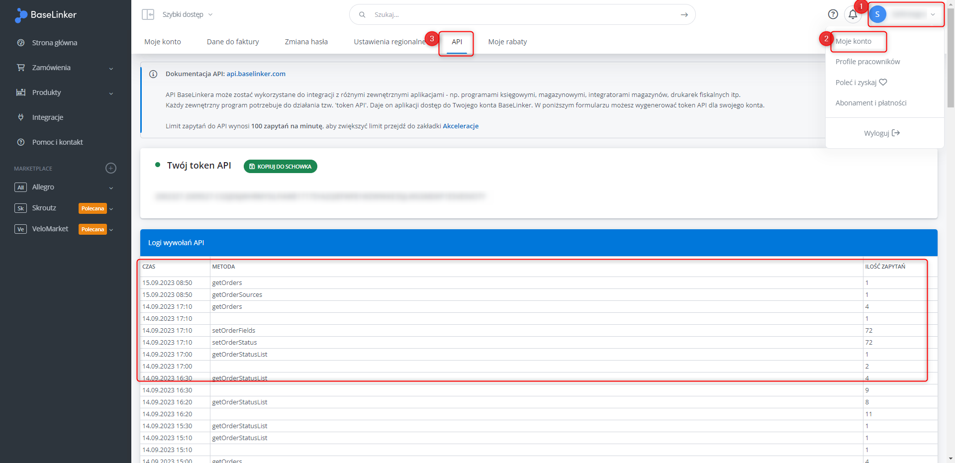This screenshot has width=955, height=463.
Task: Open the help question mark icon
Action: pos(833,14)
